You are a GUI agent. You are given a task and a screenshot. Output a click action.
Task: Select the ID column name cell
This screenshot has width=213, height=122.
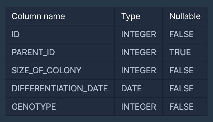[16, 34]
